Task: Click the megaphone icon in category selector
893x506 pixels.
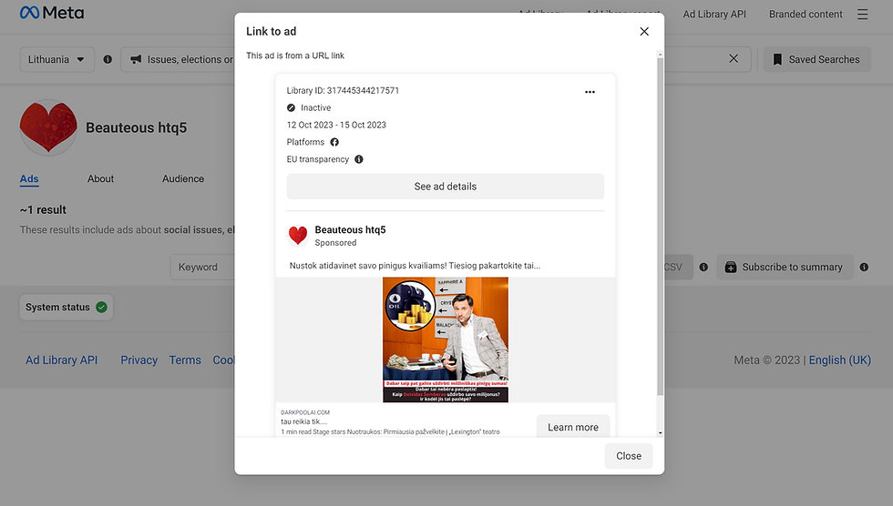Action: coord(136,59)
